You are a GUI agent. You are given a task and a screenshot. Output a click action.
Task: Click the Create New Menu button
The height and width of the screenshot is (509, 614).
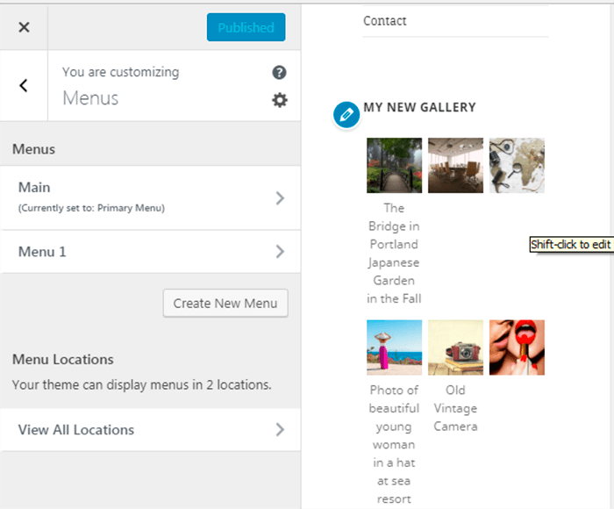225,304
